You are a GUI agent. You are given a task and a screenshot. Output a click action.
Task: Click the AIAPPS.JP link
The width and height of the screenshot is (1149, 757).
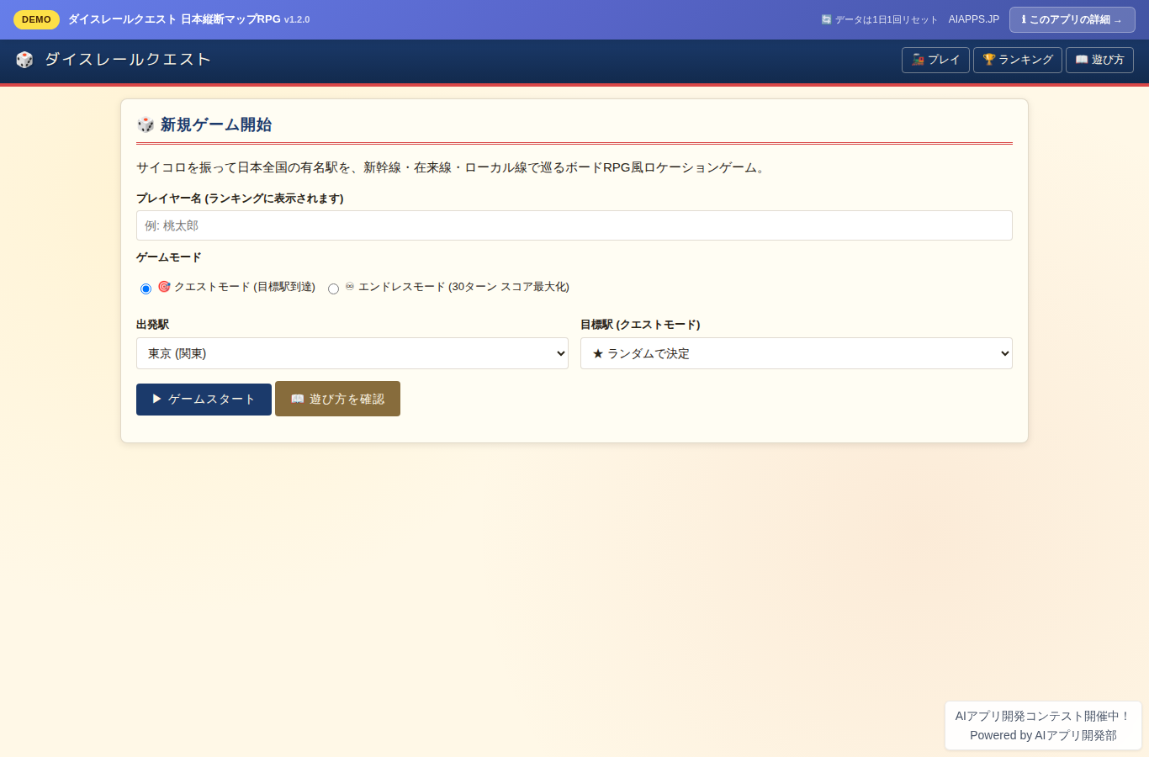(974, 19)
